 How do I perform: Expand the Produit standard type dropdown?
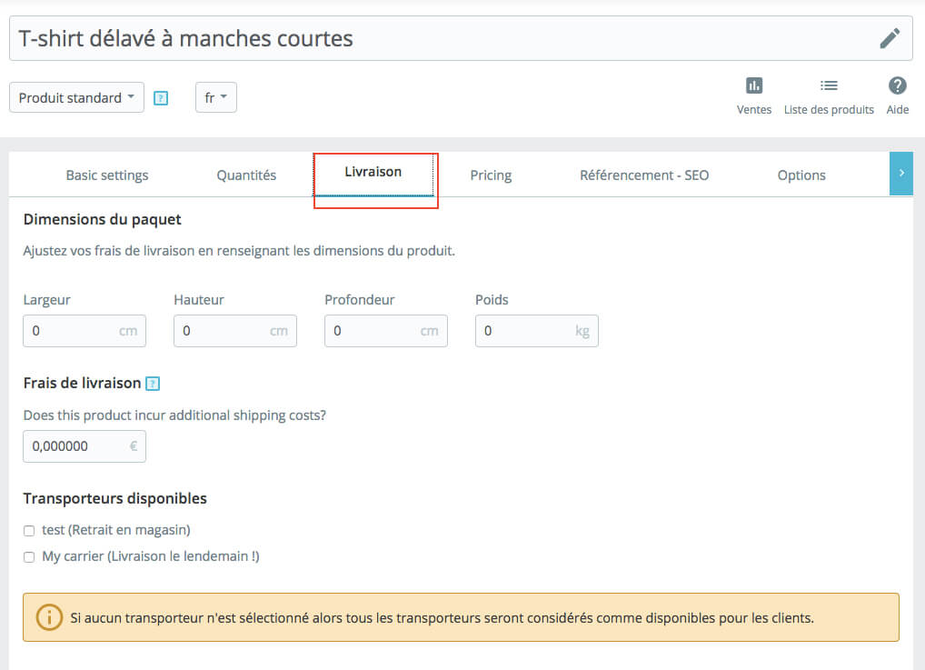[76, 98]
